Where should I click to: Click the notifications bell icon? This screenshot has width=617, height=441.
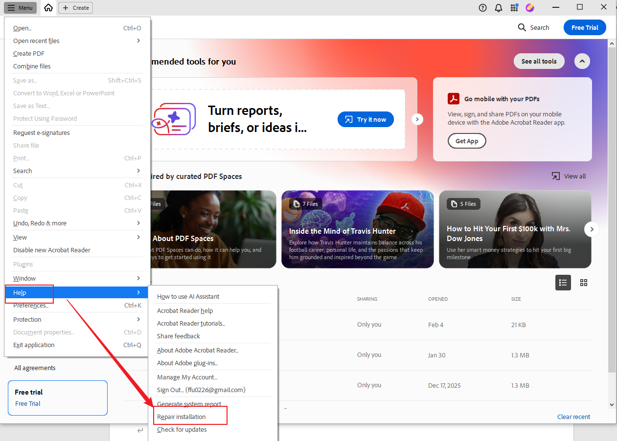click(498, 7)
